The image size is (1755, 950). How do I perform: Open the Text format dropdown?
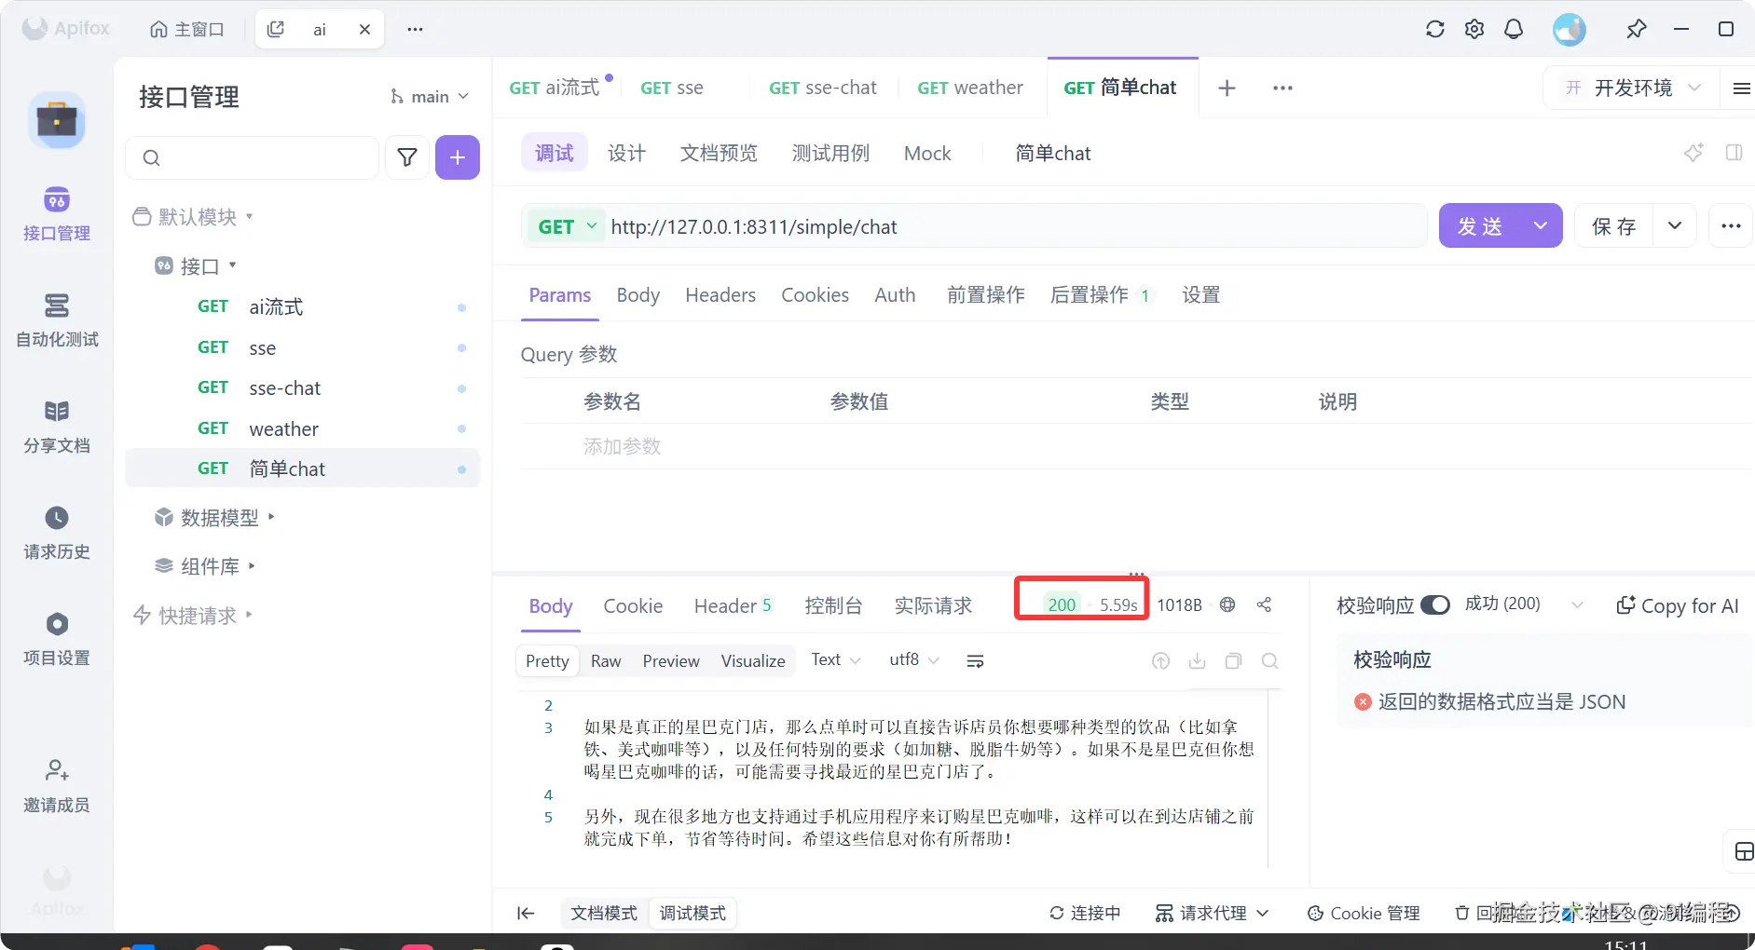click(836, 659)
